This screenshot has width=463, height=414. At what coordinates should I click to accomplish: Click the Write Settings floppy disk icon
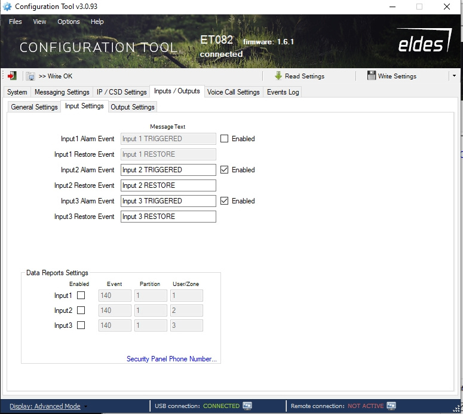[x=372, y=76]
